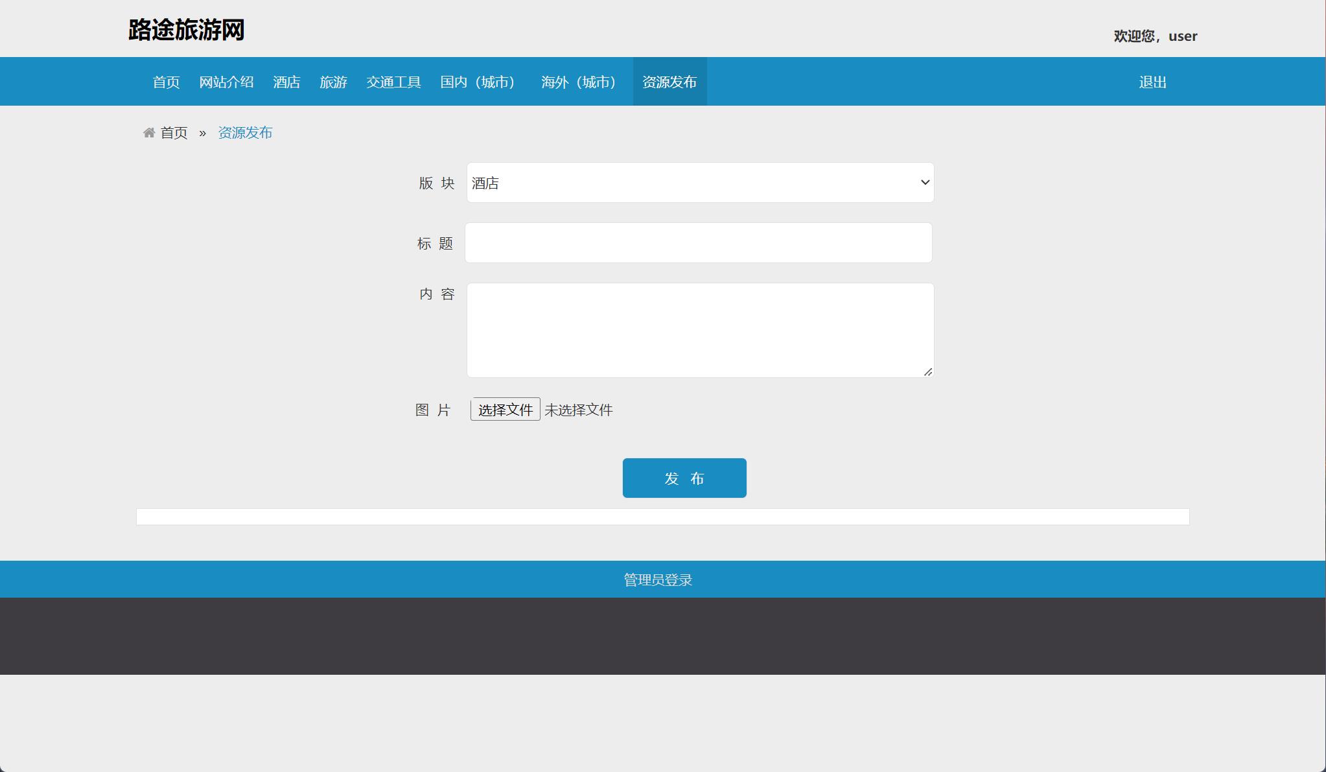Viewport: 1326px width, 772px height.
Task: Navigate to 交通工具 section
Action: [393, 82]
